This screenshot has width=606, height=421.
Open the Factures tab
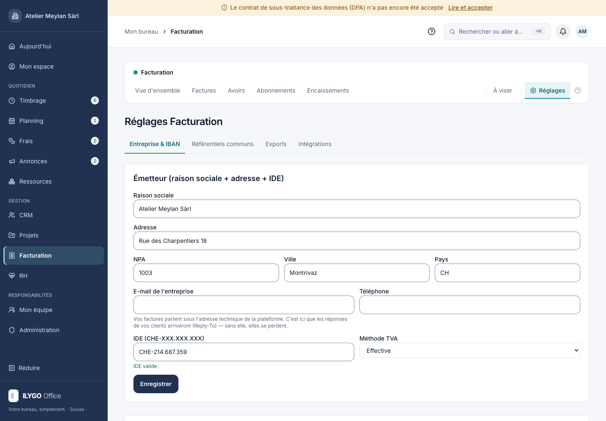(x=204, y=91)
